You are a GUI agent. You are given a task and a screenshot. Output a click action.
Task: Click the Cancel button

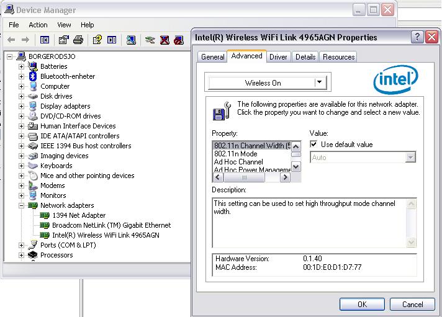point(412,305)
